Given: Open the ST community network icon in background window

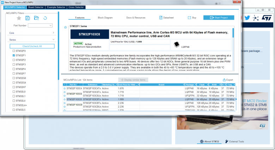Looking at the screenshot, I should click(x=256, y=18).
